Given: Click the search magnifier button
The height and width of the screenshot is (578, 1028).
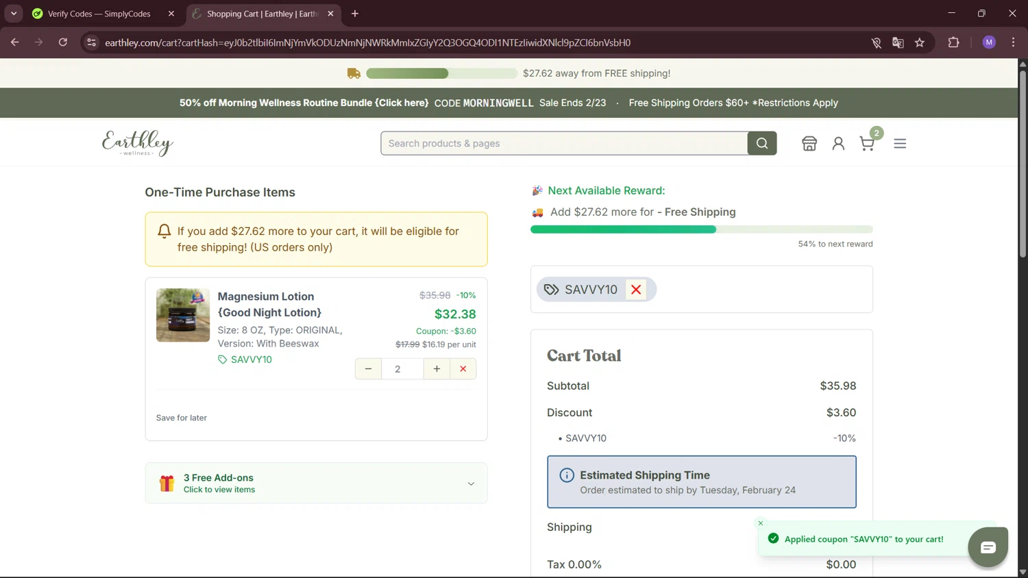Looking at the screenshot, I should click(762, 143).
